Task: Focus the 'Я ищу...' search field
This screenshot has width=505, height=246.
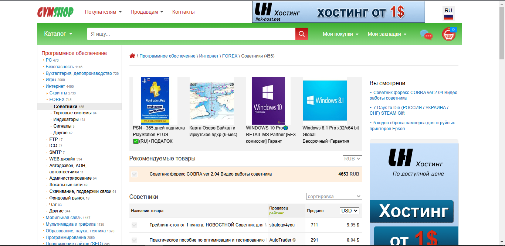Action: pyautogui.click(x=191, y=34)
